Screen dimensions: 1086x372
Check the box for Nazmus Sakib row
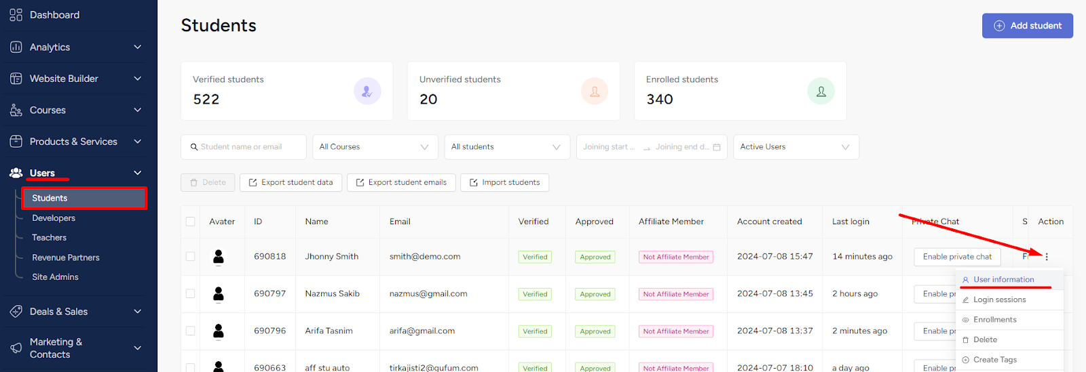[191, 294]
